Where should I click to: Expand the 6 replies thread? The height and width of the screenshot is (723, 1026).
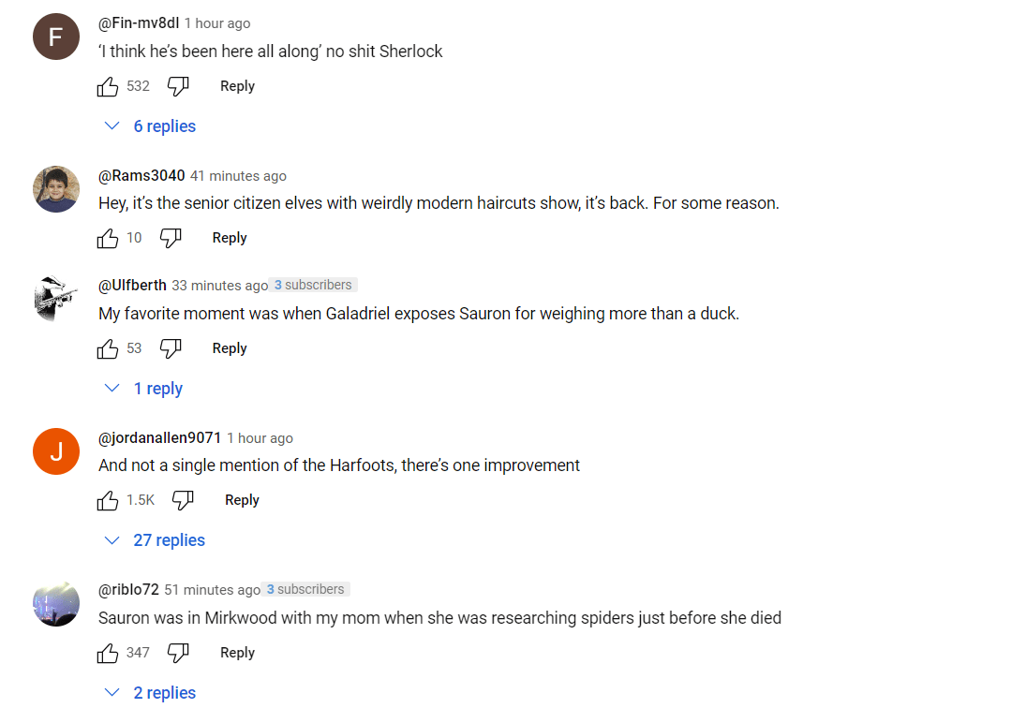[151, 126]
